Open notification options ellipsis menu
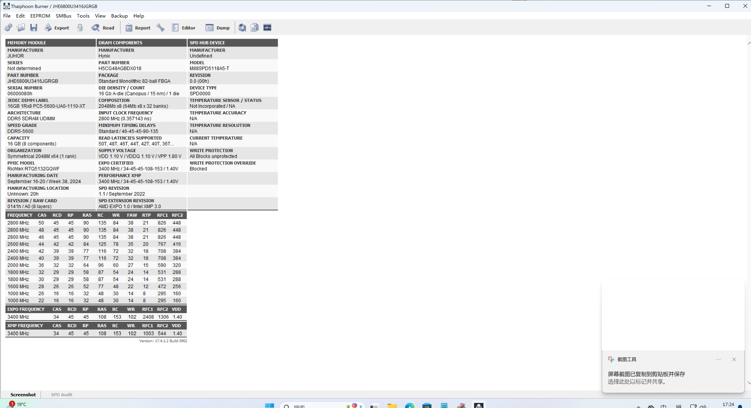The width and height of the screenshot is (751, 408). coord(718,360)
